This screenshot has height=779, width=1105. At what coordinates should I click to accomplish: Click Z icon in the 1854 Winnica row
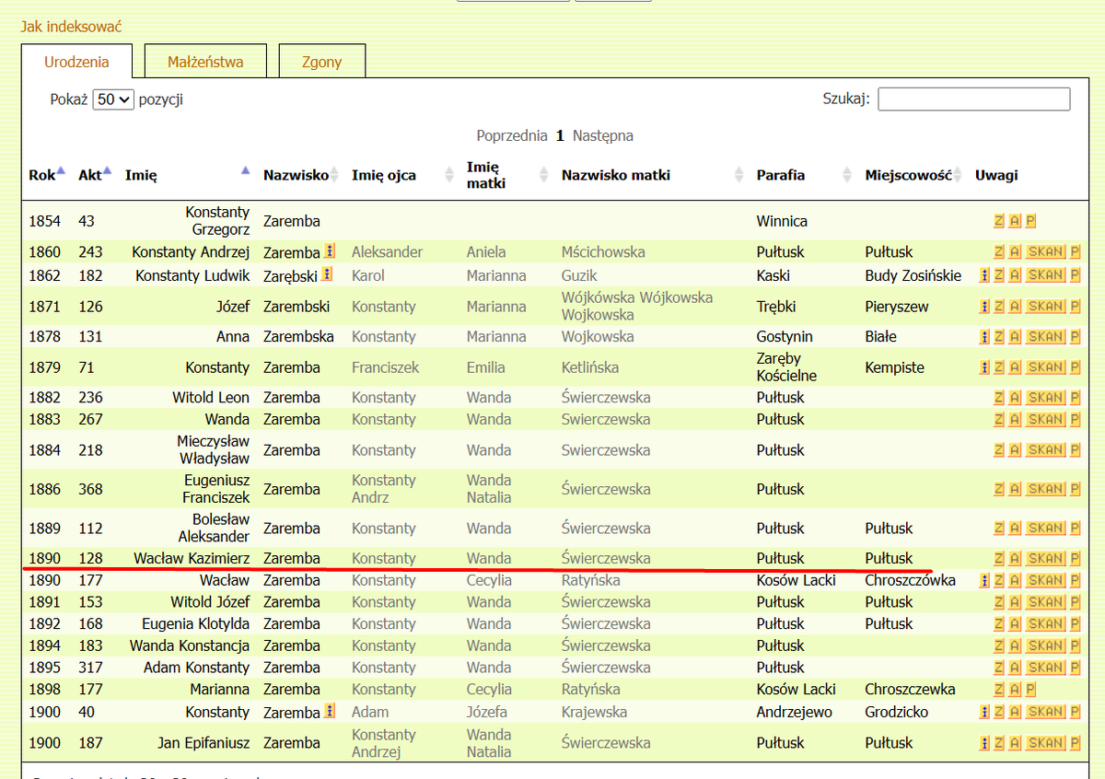pos(999,221)
